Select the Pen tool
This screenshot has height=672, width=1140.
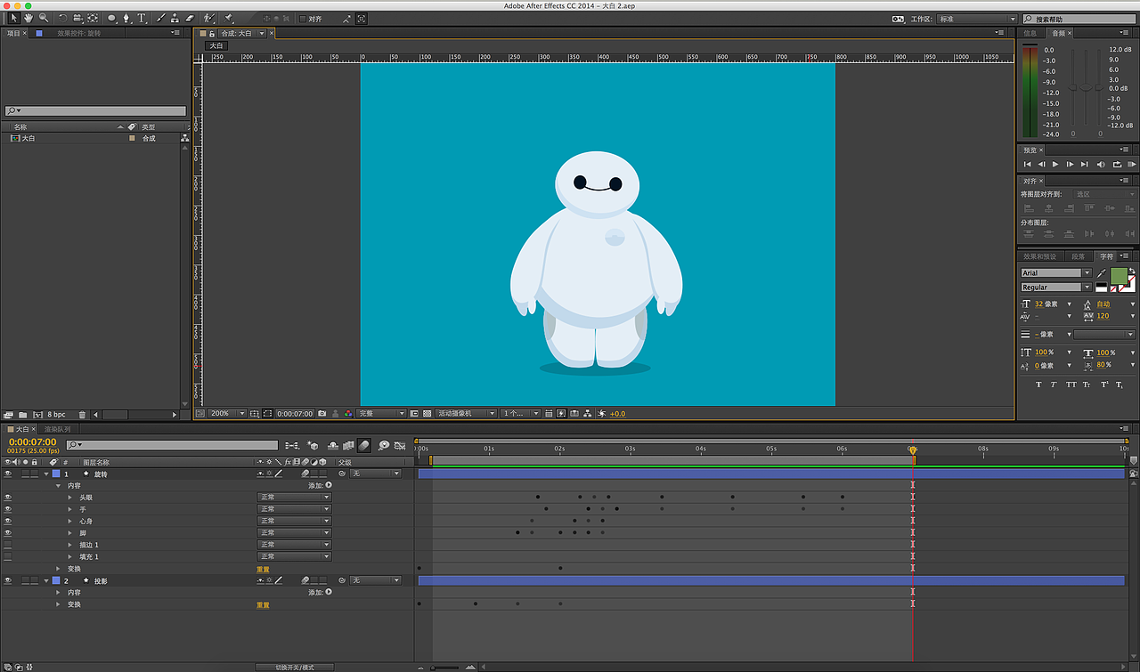[x=126, y=18]
